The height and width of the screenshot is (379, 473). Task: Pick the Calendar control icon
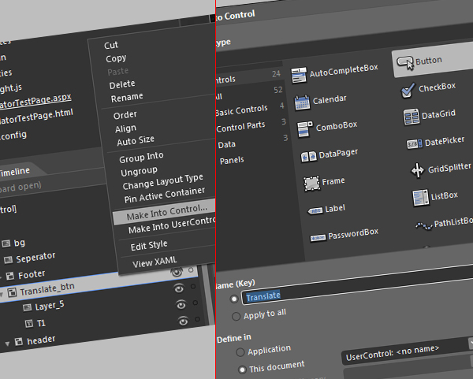click(x=302, y=102)
